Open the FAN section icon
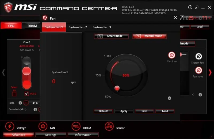 point(43,126)
